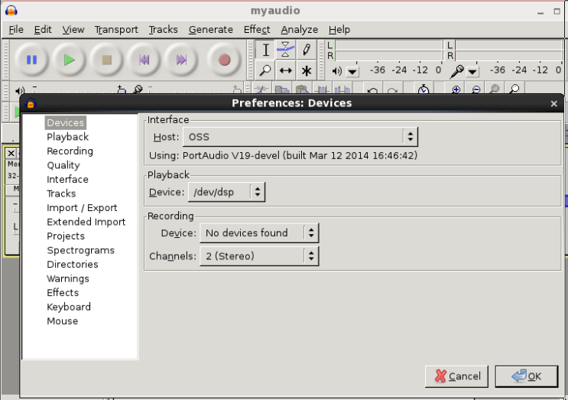Skip to start with rewind button
568x400 pixels.
(x=144, y=60)
